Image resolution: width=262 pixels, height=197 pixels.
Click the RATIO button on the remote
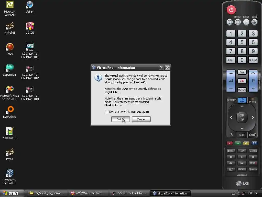pyautogui.click(x=238, y=22)
